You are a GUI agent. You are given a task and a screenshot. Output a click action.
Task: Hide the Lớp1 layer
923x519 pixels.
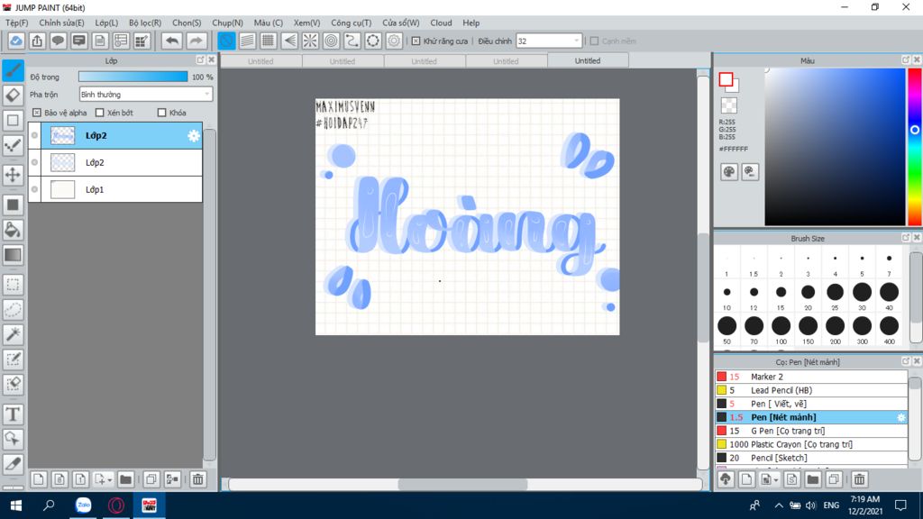pos(35,189)
